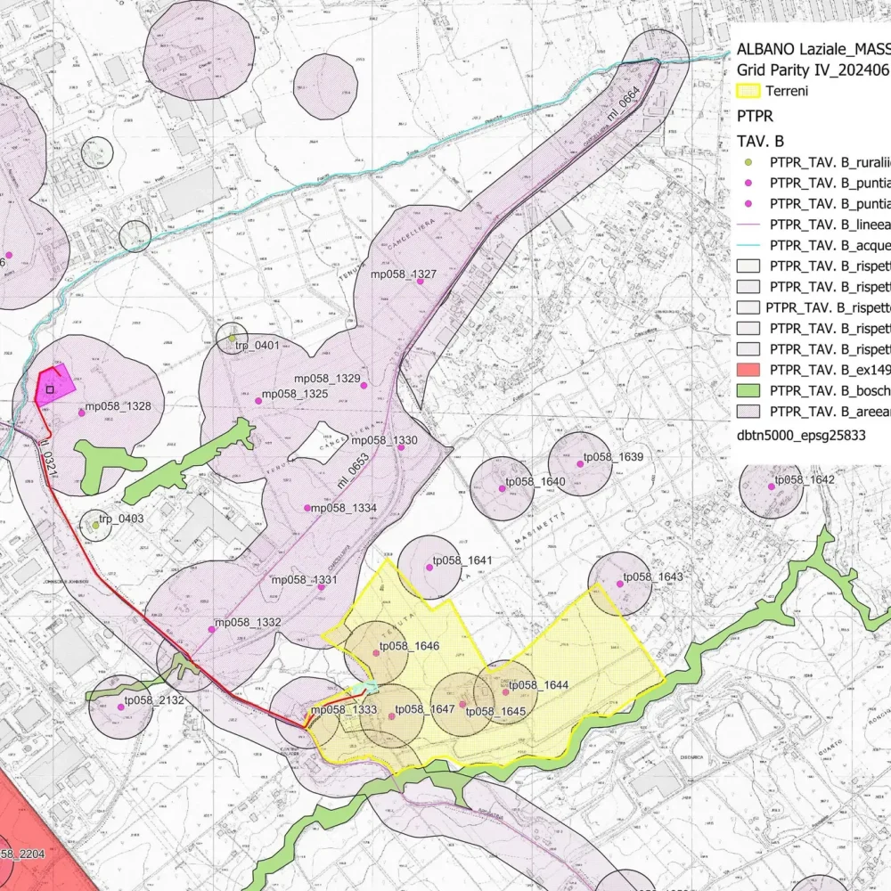Click the yellow Terreni legend swatch
Image resolution: width=891 pixels, height=891 pixels.
coord(748,90)
